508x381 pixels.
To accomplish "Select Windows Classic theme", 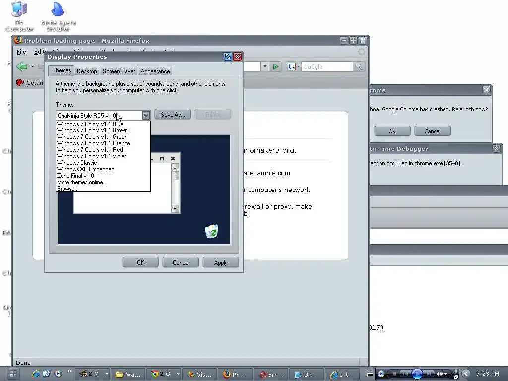I will [x=103, y=163].
